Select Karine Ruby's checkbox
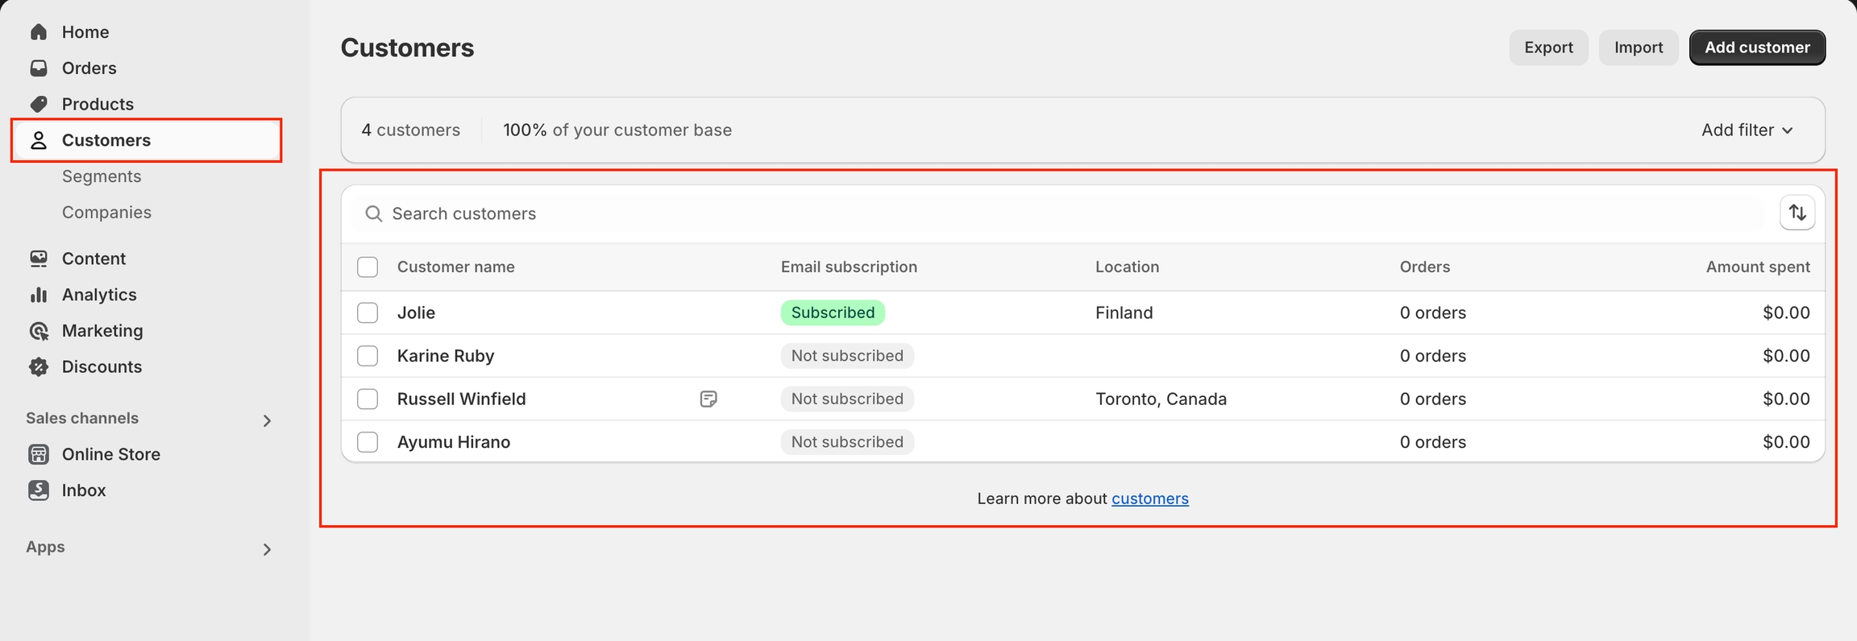The width and height of the screenshot is (1857, 641). (368, 356)
